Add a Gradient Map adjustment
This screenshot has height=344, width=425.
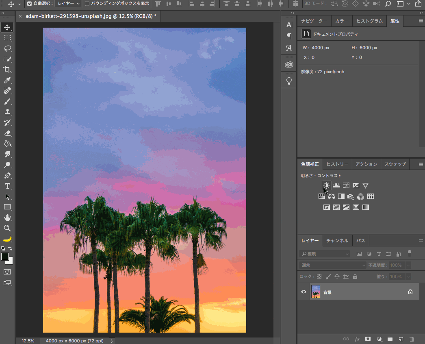(366, 207)
